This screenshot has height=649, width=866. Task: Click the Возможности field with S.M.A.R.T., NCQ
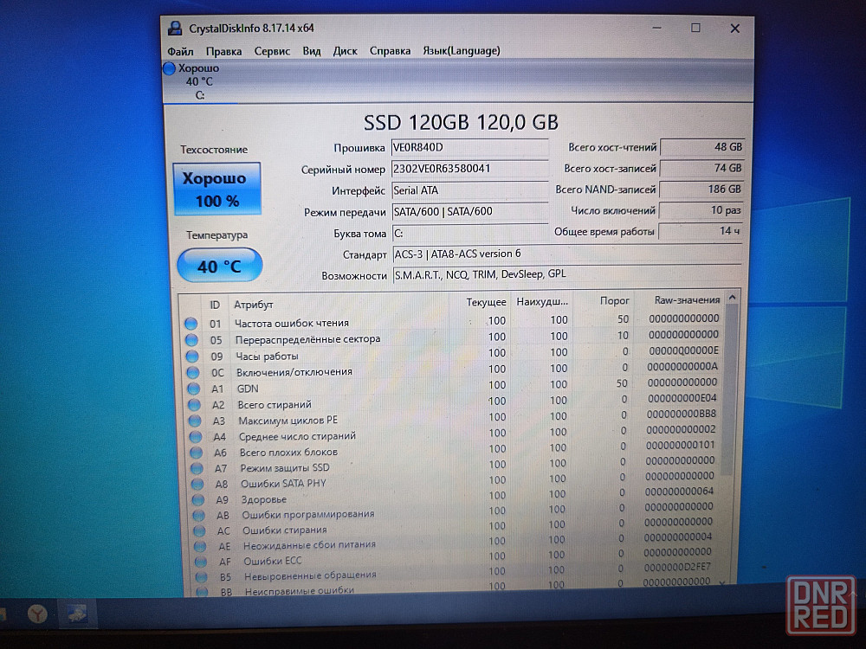click(x=566, y=274)
